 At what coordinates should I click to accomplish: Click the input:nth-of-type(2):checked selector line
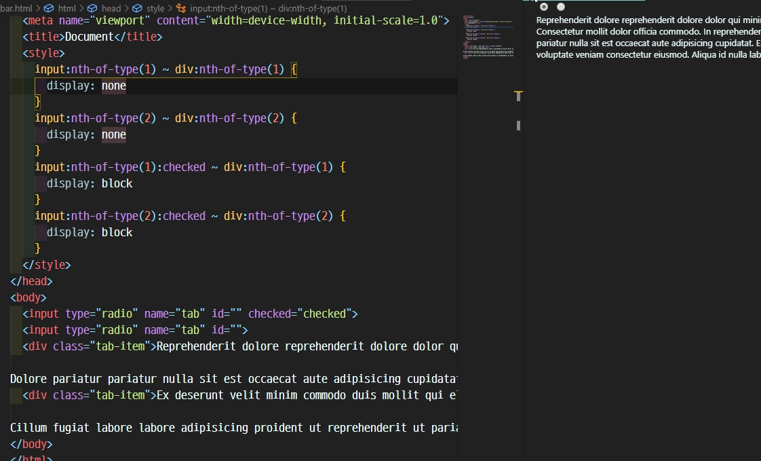(190, 216)
